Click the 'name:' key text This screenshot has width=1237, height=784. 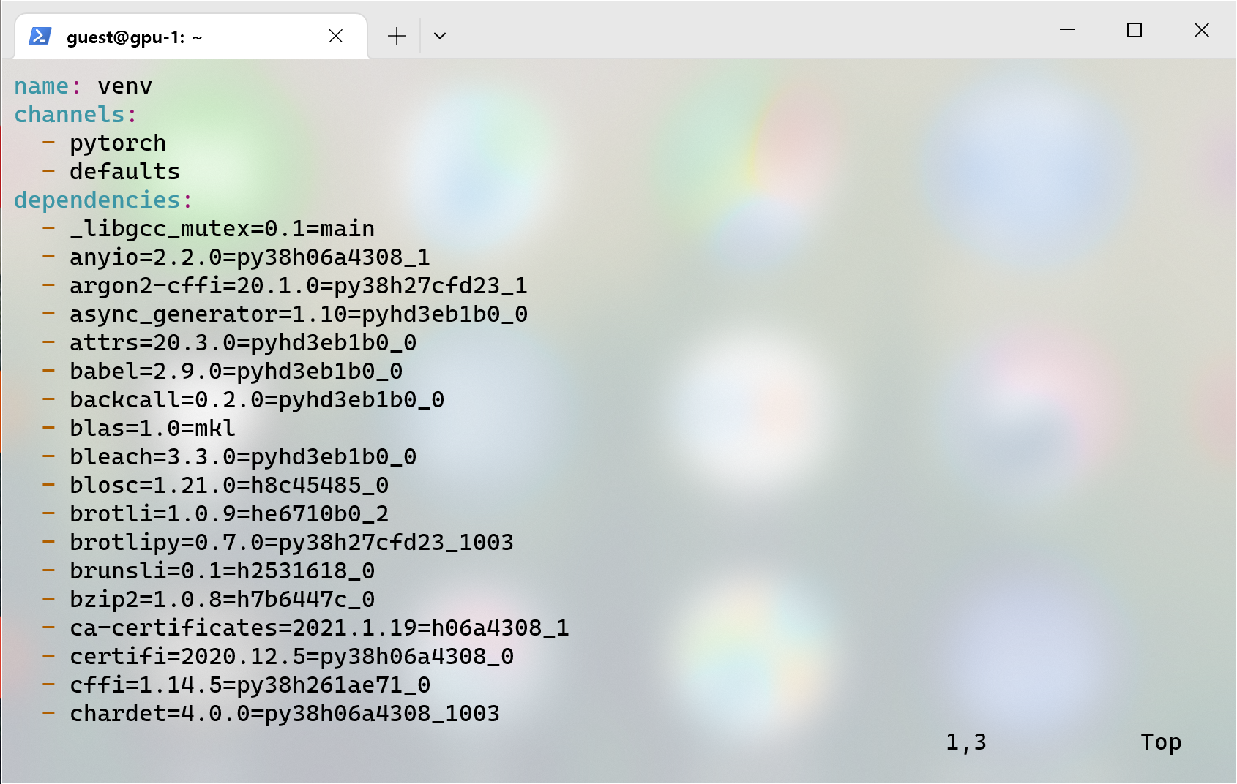pos(48,86)
